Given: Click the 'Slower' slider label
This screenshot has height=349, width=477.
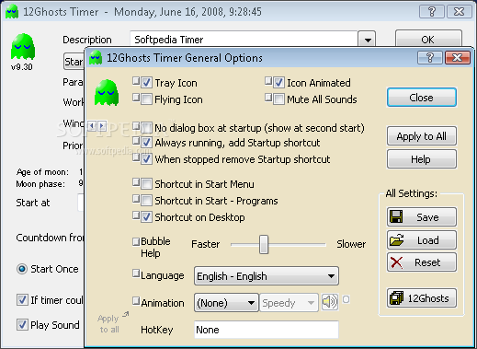Looking at the screenshot, I should coord(351,244).
